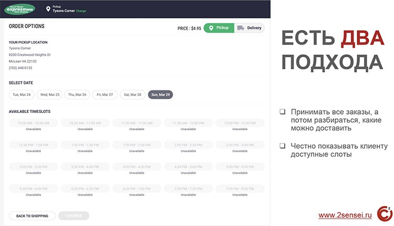Switch to the Delivery order option

(x=250, y=28)
